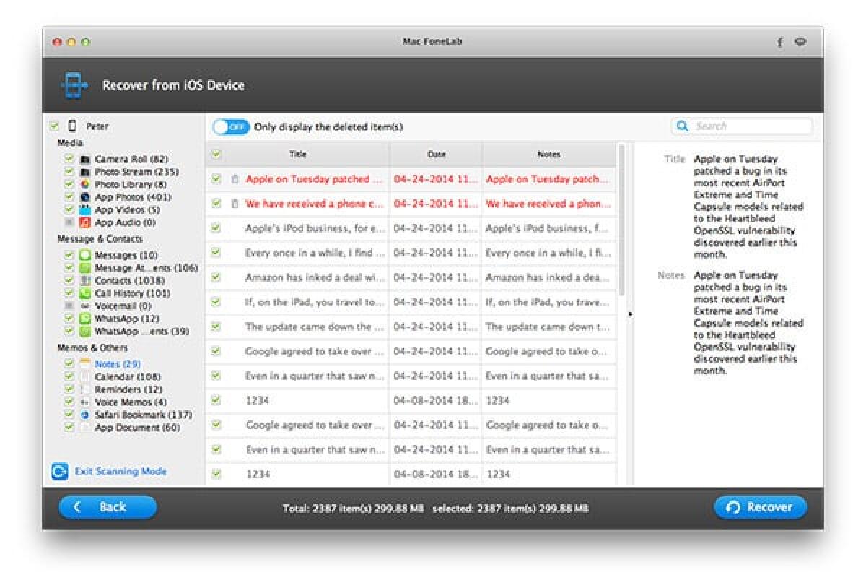Enable Only display the deleted items switch
Image resolution: width=866 pixels, height=588 pixels.
[x=231, y=126]
